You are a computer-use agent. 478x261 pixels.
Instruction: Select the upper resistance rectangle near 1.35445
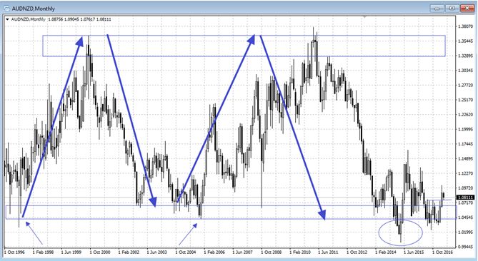click(244, 46)
